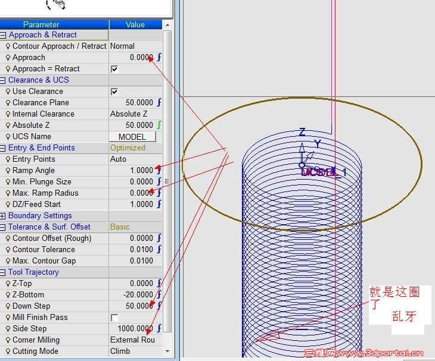Click lightbulb icon beside Internal Clearance
Screen dimensions: 435x361
[x=8, y=114]
